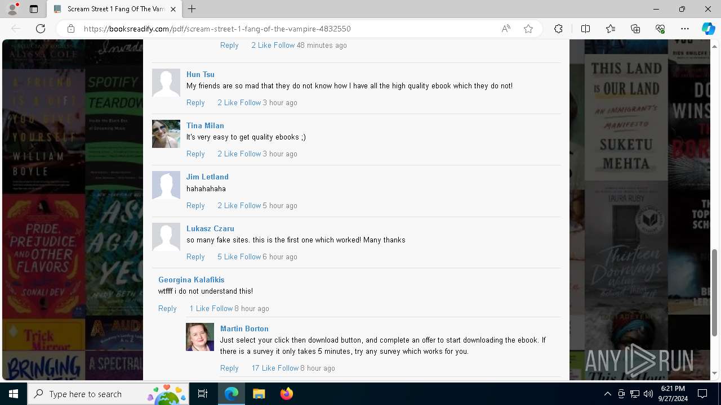Reply to Hun Tsu comment
Image resolution: width=721 pixels, height=405 pixels.
point(195,102)
